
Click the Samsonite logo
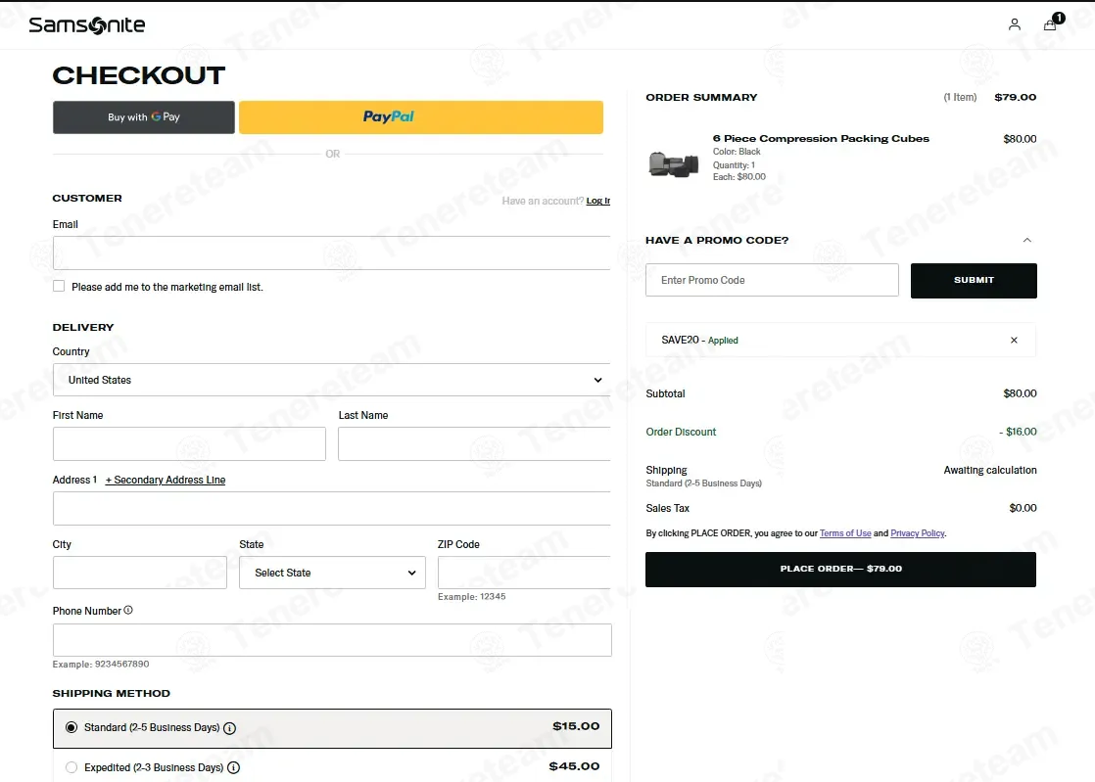86,25
